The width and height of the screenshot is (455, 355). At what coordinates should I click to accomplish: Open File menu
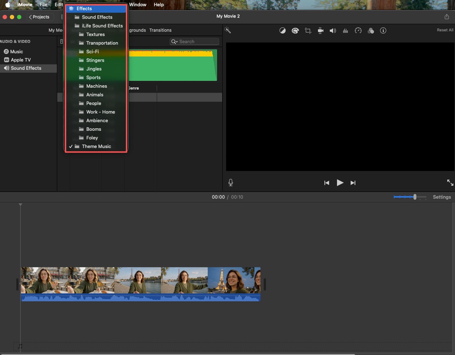tap(43, 5)
